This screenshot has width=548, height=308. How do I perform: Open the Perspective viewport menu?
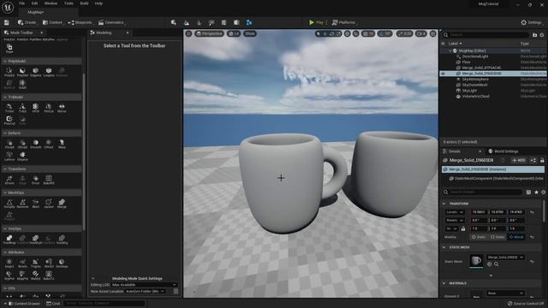[209, 33]
